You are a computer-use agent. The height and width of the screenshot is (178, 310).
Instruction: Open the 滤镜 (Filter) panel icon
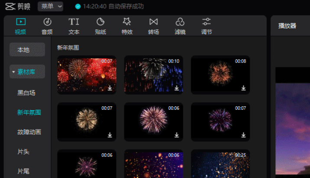pyautogui.click(x=180, y=22)
